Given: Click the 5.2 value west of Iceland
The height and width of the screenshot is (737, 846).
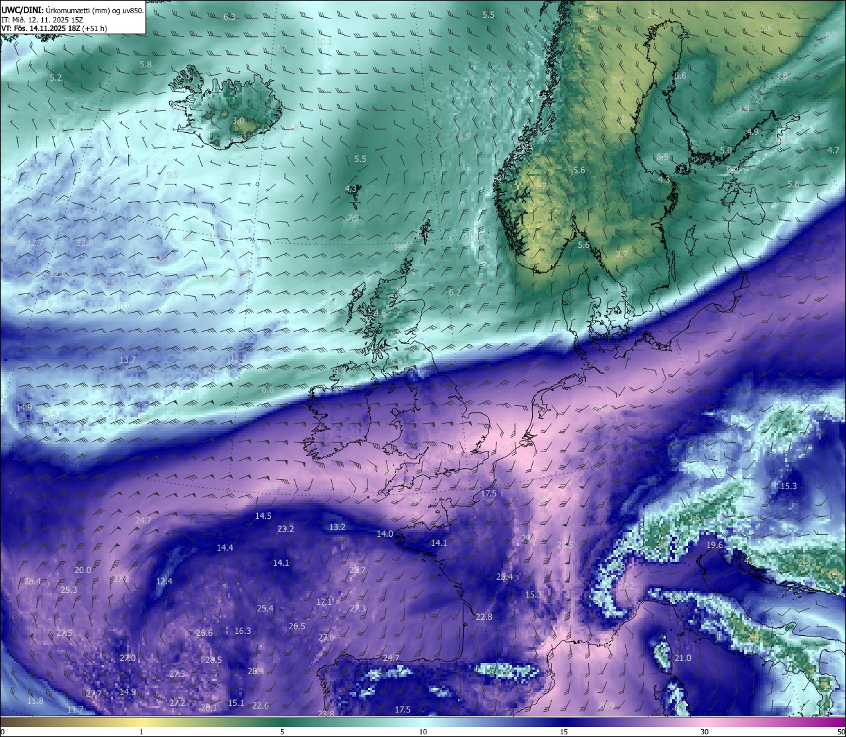Looking at the screenshot, I should click(x=56, y=77).
